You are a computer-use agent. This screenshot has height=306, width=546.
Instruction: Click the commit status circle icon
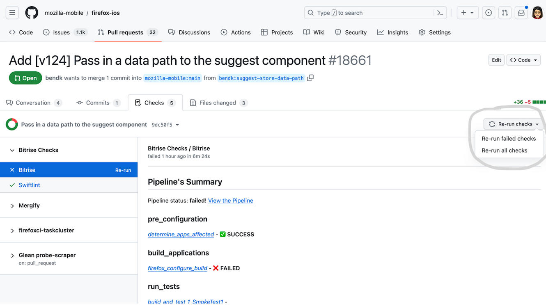pyautogui.click(x=12, y=124)
